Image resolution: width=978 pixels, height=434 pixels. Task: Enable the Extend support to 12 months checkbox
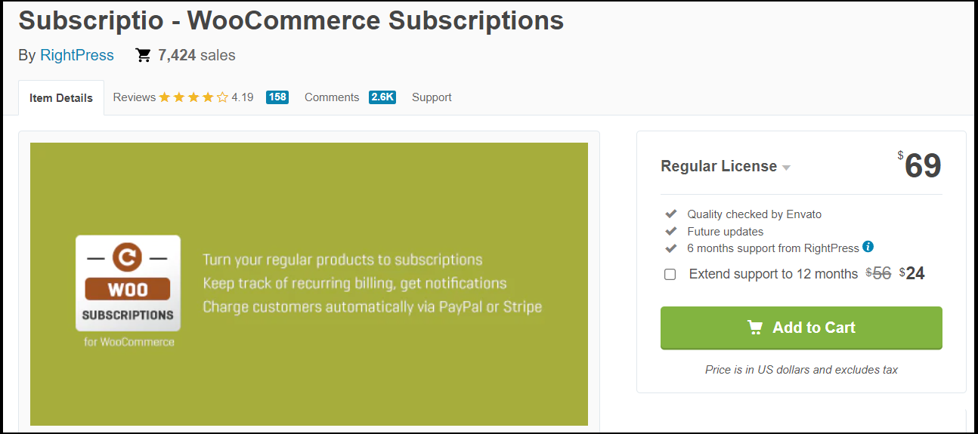pyautogui.click(x=670, y=274)
